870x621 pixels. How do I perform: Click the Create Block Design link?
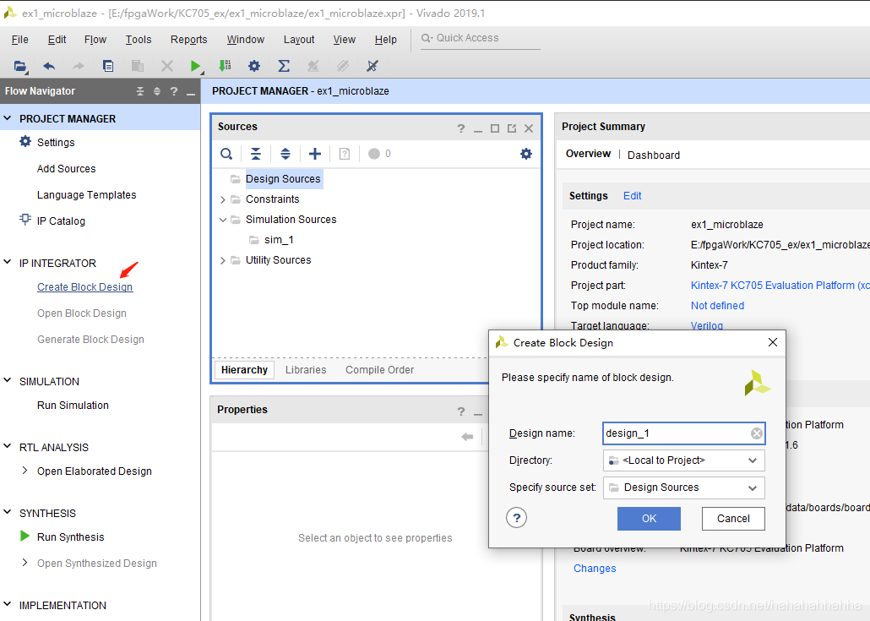tap(85, 287)
